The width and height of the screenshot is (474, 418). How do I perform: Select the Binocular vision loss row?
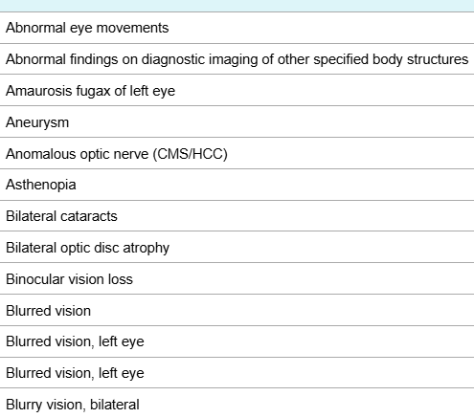click(x=237, y=279)
